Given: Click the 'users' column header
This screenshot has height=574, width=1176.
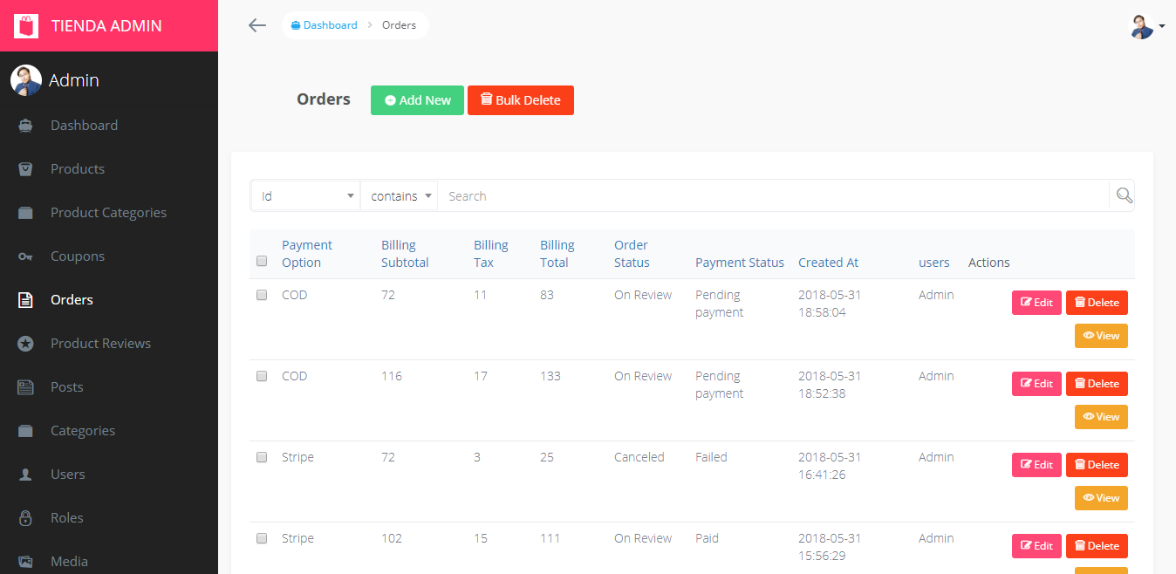Looking at the screenshot, I should [934, 263].
